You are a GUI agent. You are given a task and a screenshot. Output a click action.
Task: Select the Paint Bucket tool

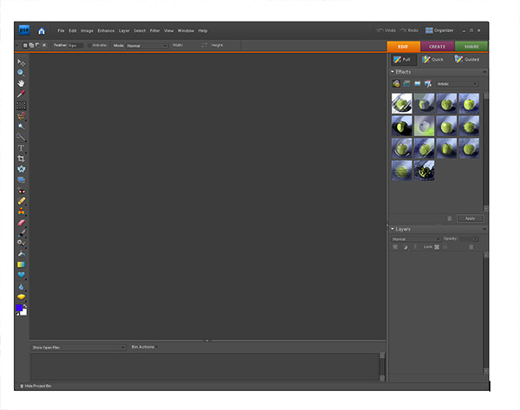coord(21,254)
